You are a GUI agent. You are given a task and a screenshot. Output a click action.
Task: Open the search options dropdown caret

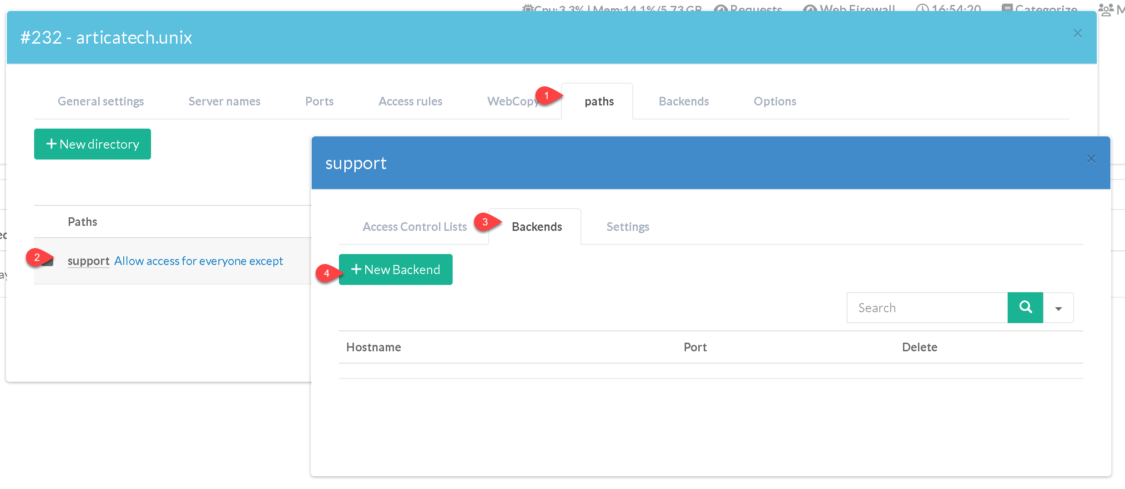1058,309
